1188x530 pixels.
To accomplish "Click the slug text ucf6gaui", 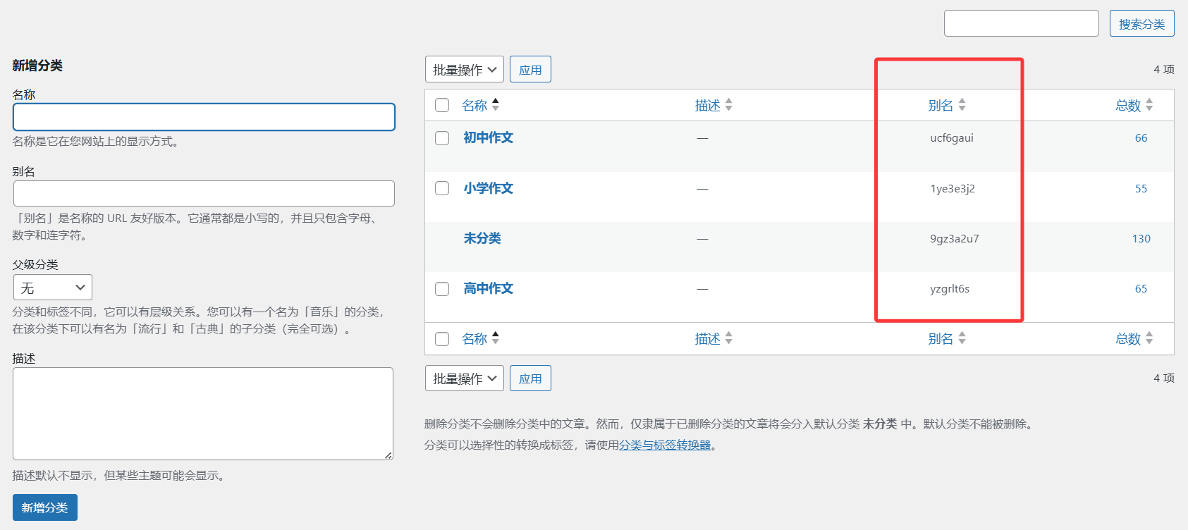I will point(952,138).
